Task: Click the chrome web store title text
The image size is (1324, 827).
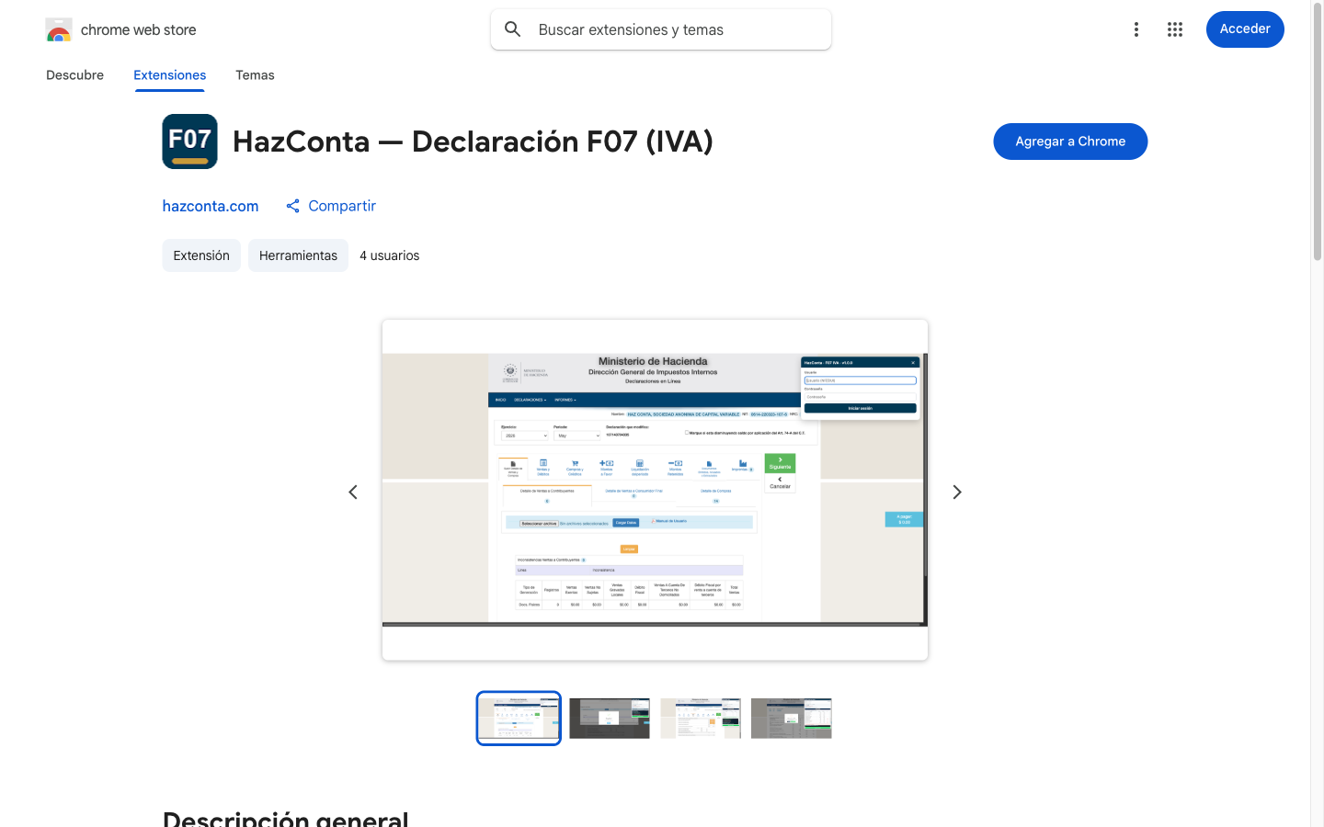Action: coord(139,30)
